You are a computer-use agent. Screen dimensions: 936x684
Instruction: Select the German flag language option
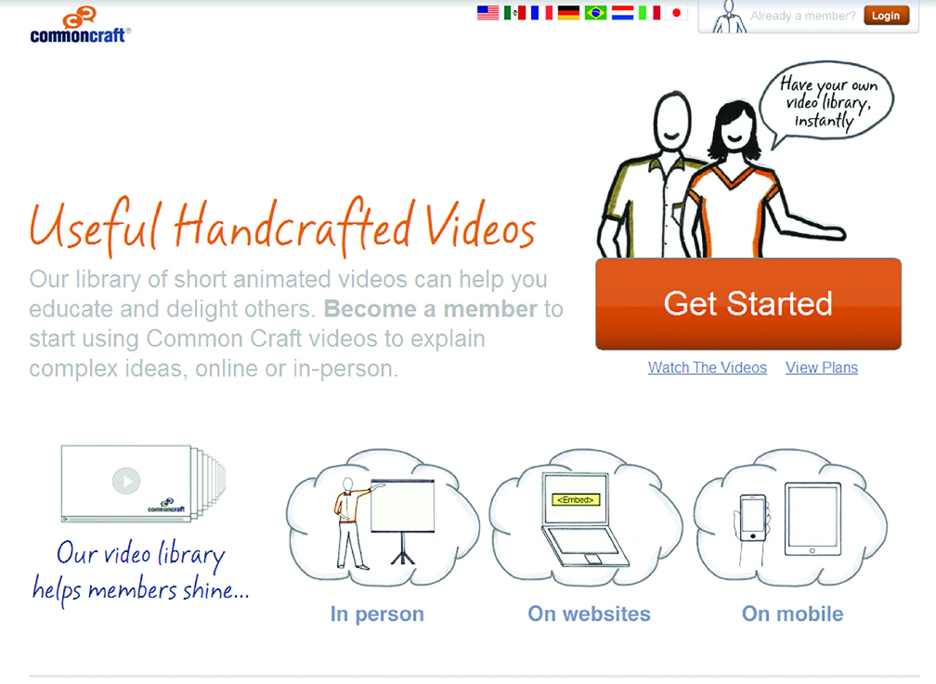(x=568, y=13)
